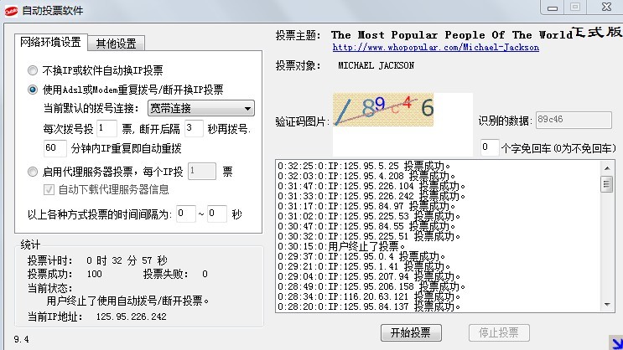Click the vote log scrollbar down arrow
This screenshot has width=623, height=350.
(x=607, y=305)
